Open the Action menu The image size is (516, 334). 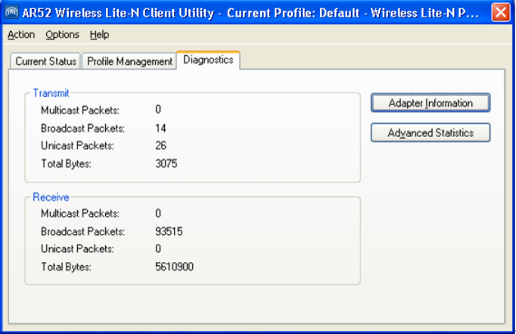click(21, 35)
